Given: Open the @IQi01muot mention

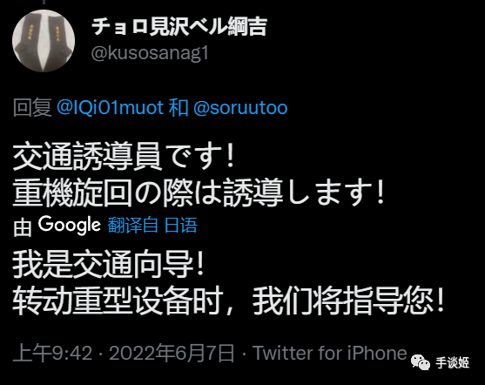Looking at the screenshot, I should 110,108.
